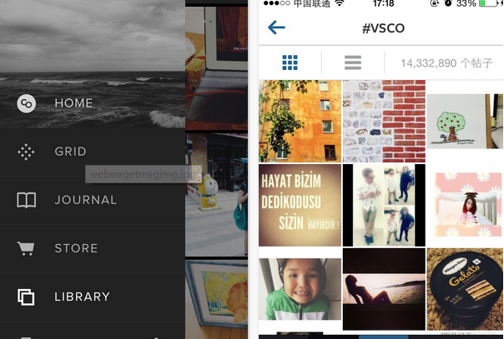This screenshot has width=504, height=339.
Task: Open the HAYAT BIZIM text post
Action: [300, 205]
